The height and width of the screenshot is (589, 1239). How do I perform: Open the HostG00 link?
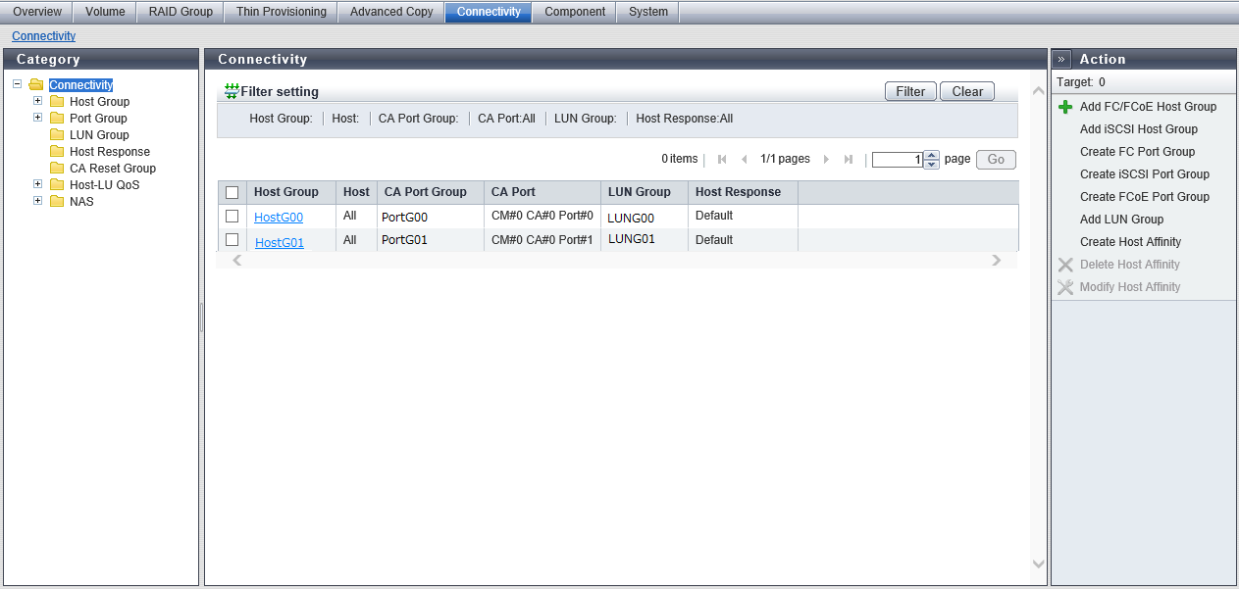pos(279,218)
